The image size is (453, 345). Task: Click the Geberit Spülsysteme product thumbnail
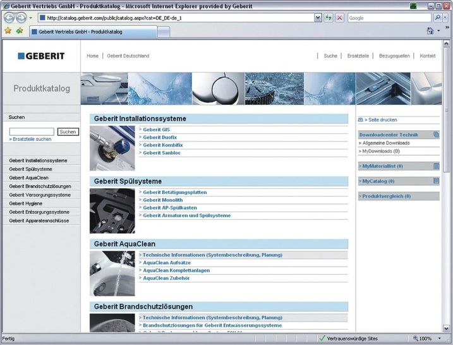(x=112, y=211)
